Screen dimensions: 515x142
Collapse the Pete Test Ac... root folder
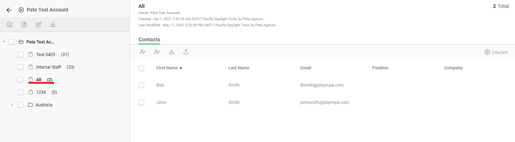(x=4, y=42)
